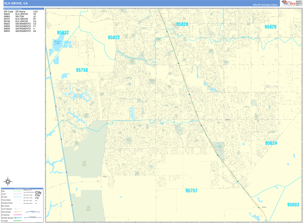Viewport: 304px width, 223px height.
Task: Click the large 95624 label on the map
Action: pyautogui.click(x=271, y=143)
